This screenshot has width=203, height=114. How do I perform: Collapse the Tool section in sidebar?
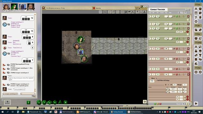(x=198, y=4)
